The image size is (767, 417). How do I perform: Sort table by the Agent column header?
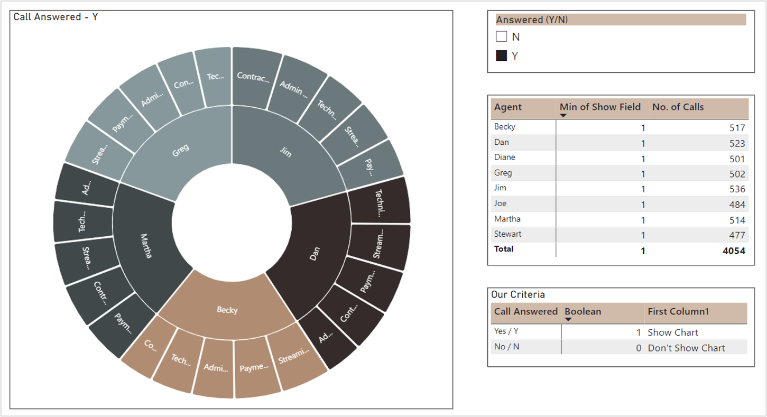coord(508,107)
